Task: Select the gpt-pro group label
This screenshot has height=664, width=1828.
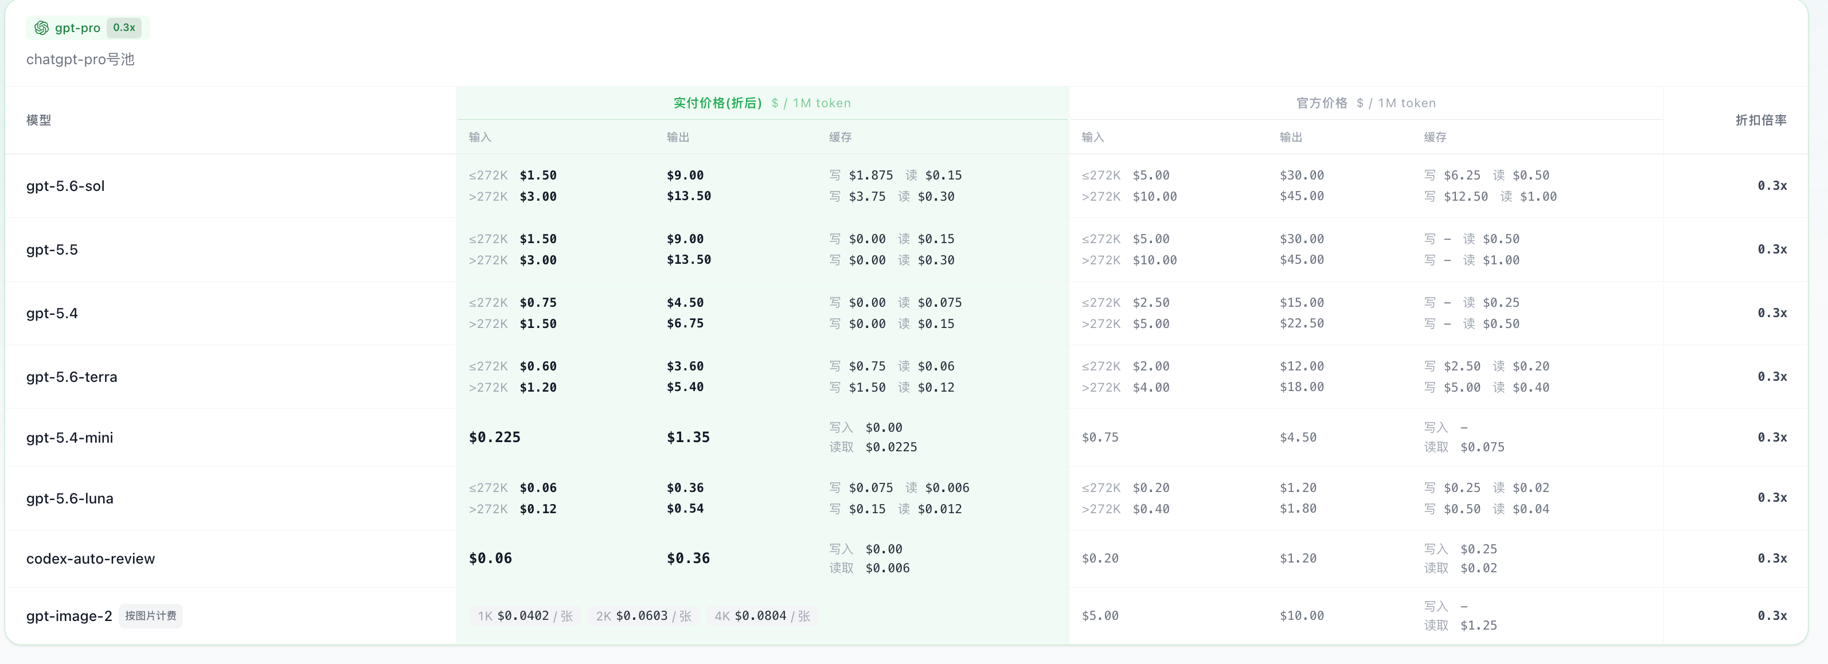Action: point(77,28)
